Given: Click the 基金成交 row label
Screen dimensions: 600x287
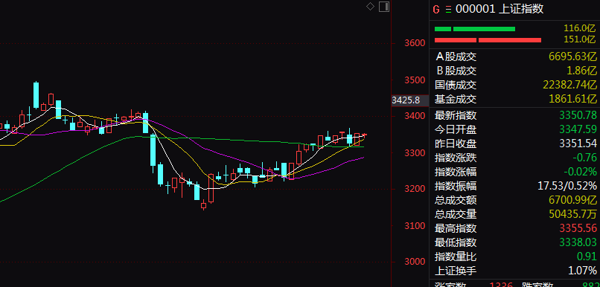Looking at the screenshot, I should [456, 100].
